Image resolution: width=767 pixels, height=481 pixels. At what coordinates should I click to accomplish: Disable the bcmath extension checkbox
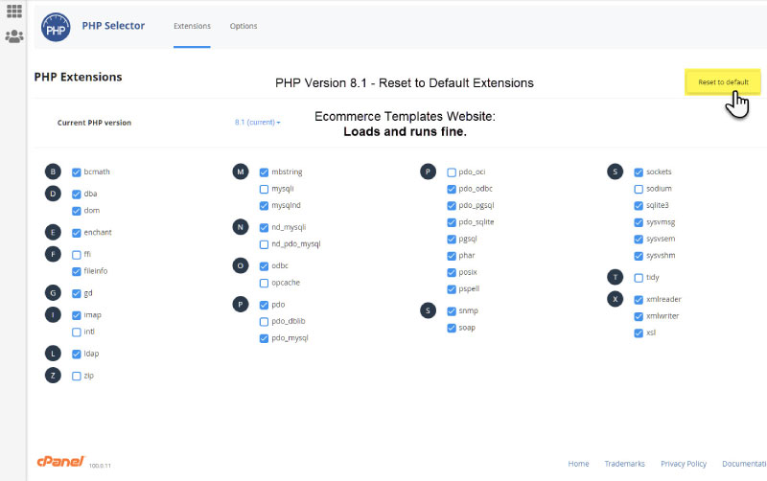coord(77,172)
